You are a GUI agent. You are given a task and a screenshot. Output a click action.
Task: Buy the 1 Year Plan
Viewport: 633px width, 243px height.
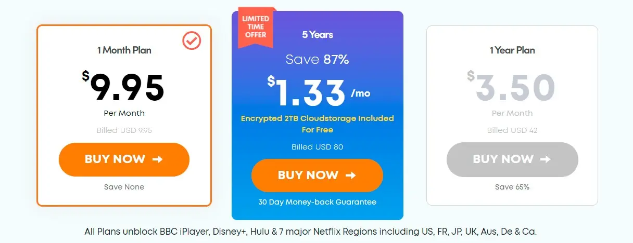512,159
